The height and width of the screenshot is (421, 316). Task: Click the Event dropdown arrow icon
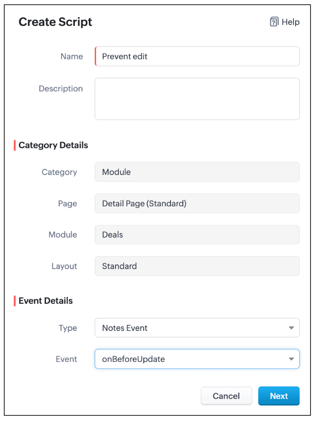pos(291,359)
